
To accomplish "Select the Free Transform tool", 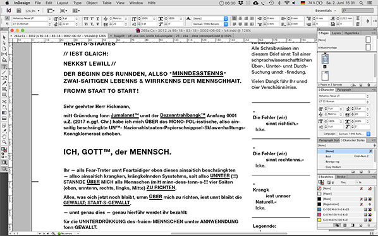I will coord(4,107).
